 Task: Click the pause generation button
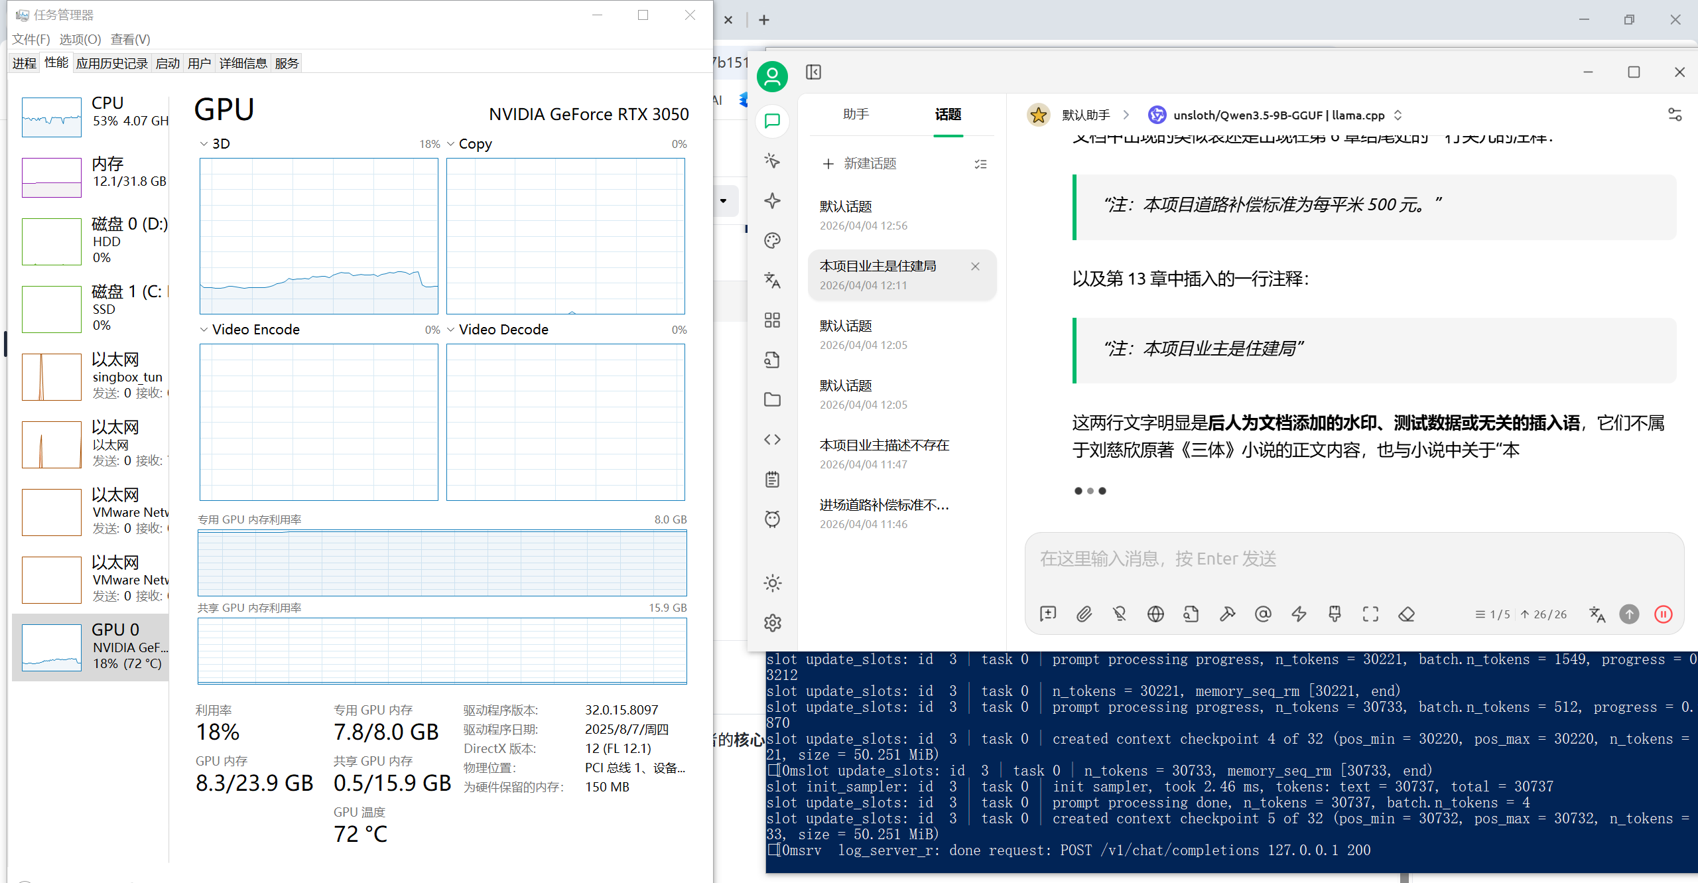1663,614
